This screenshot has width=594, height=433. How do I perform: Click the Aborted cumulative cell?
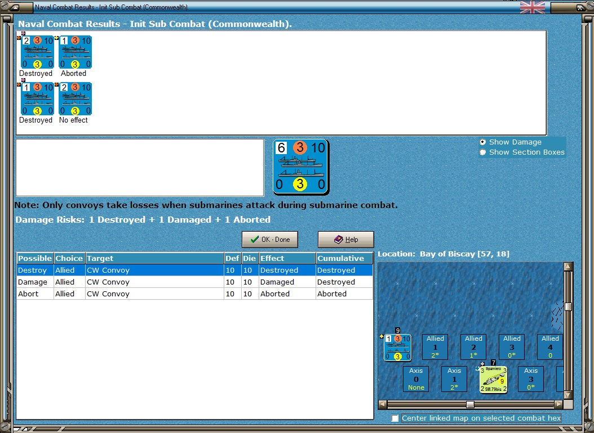tap(344, 294)
